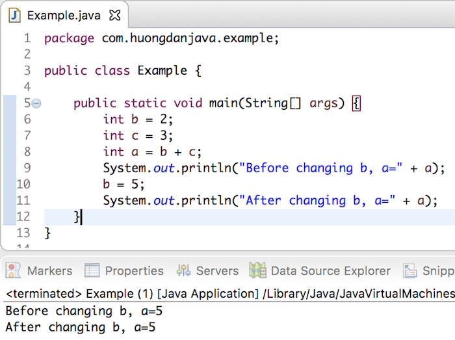455x340 pixels.
Task: Click console output 'Before changing b, a=5'
Action: (84, 311)
